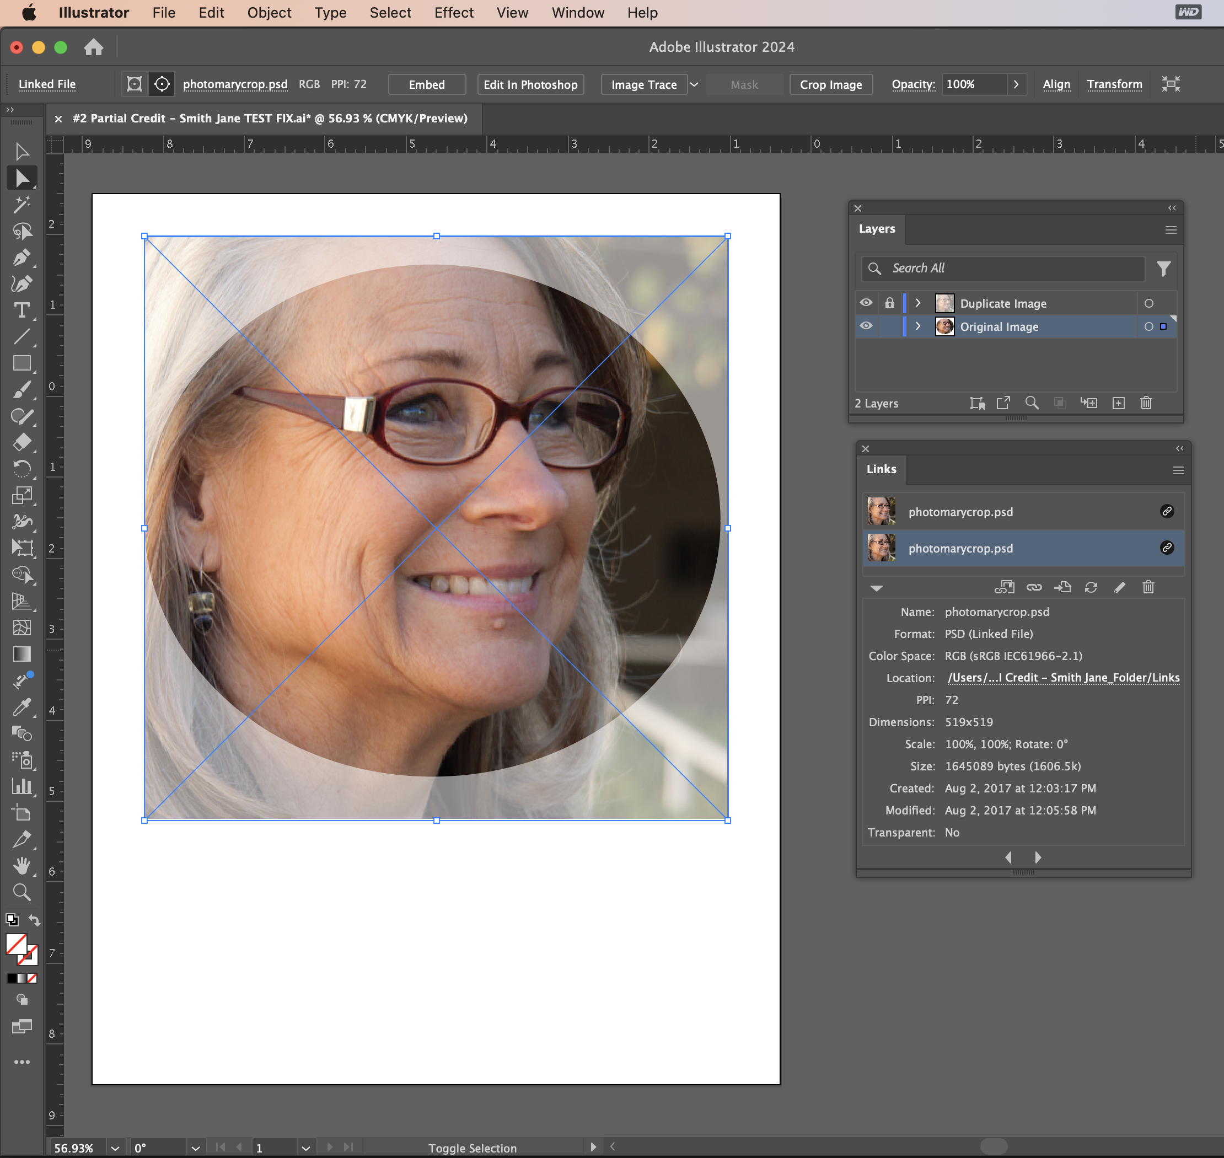Select the Direct Selection tool

click(x=22, y=178)
